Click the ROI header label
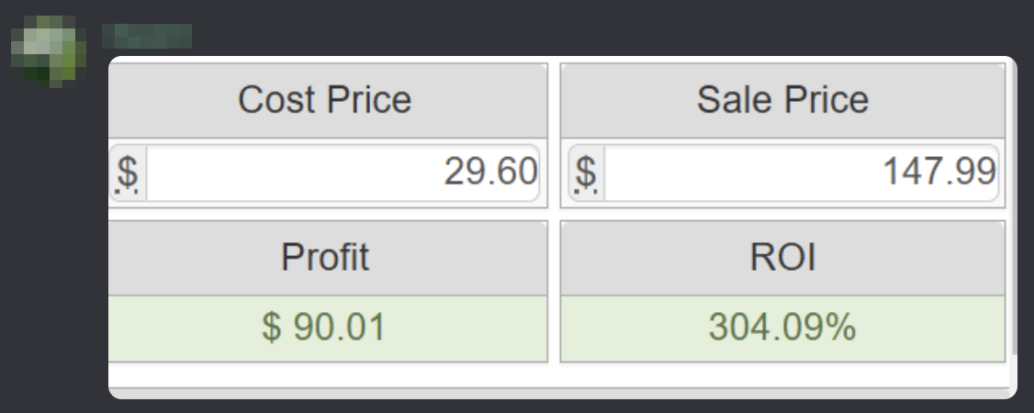Screen dimensions: 1034x413 pyautogui.click(x=782, y=257)
